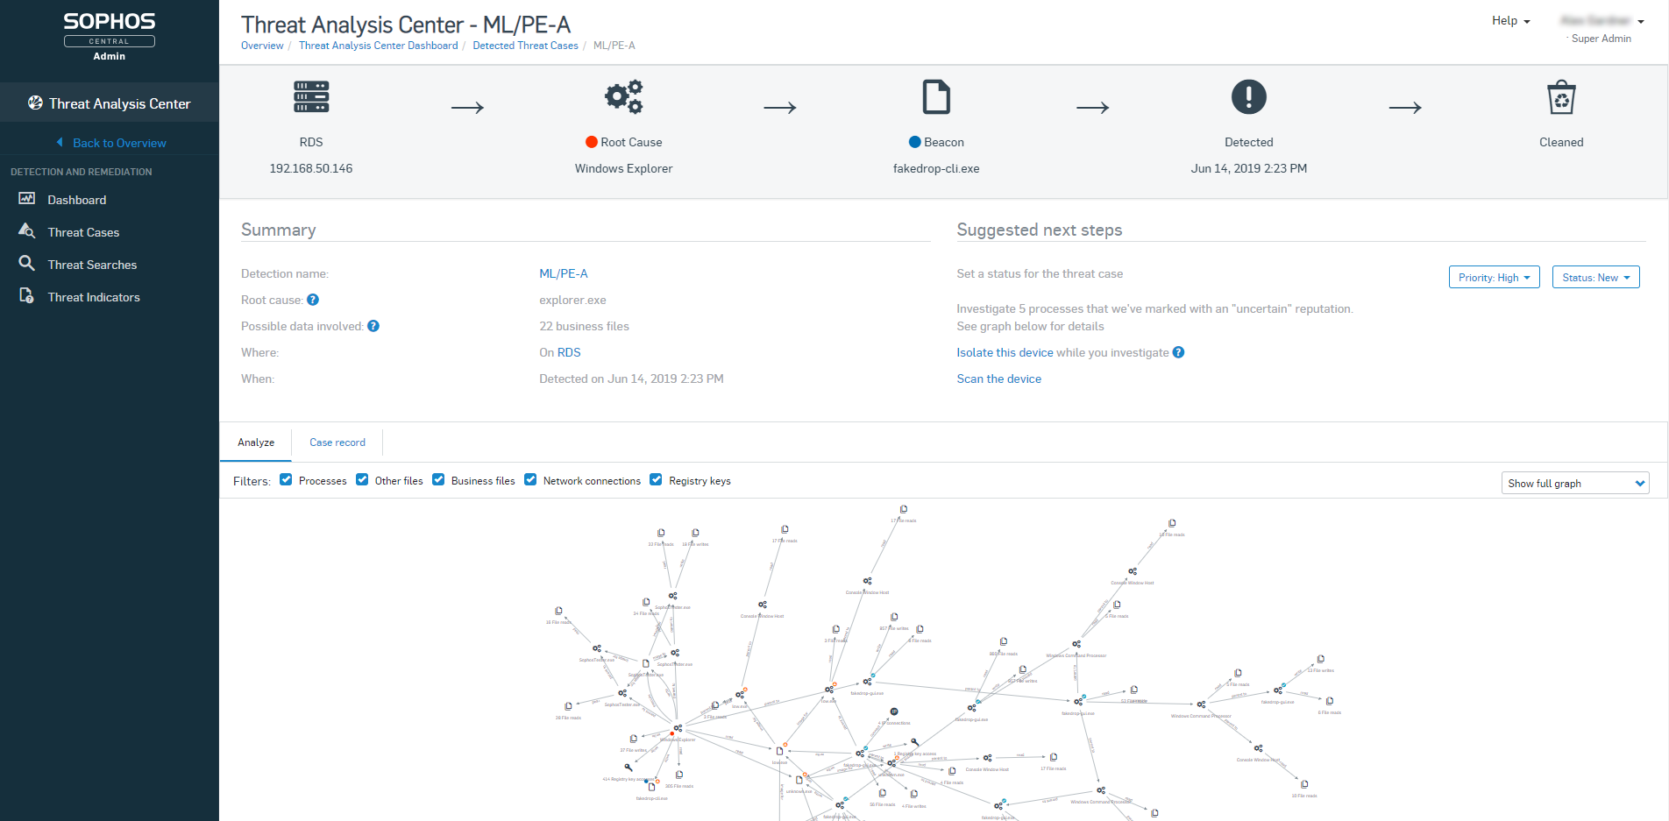
Task: Click the Scan the device link
Action: coord(998,379)
